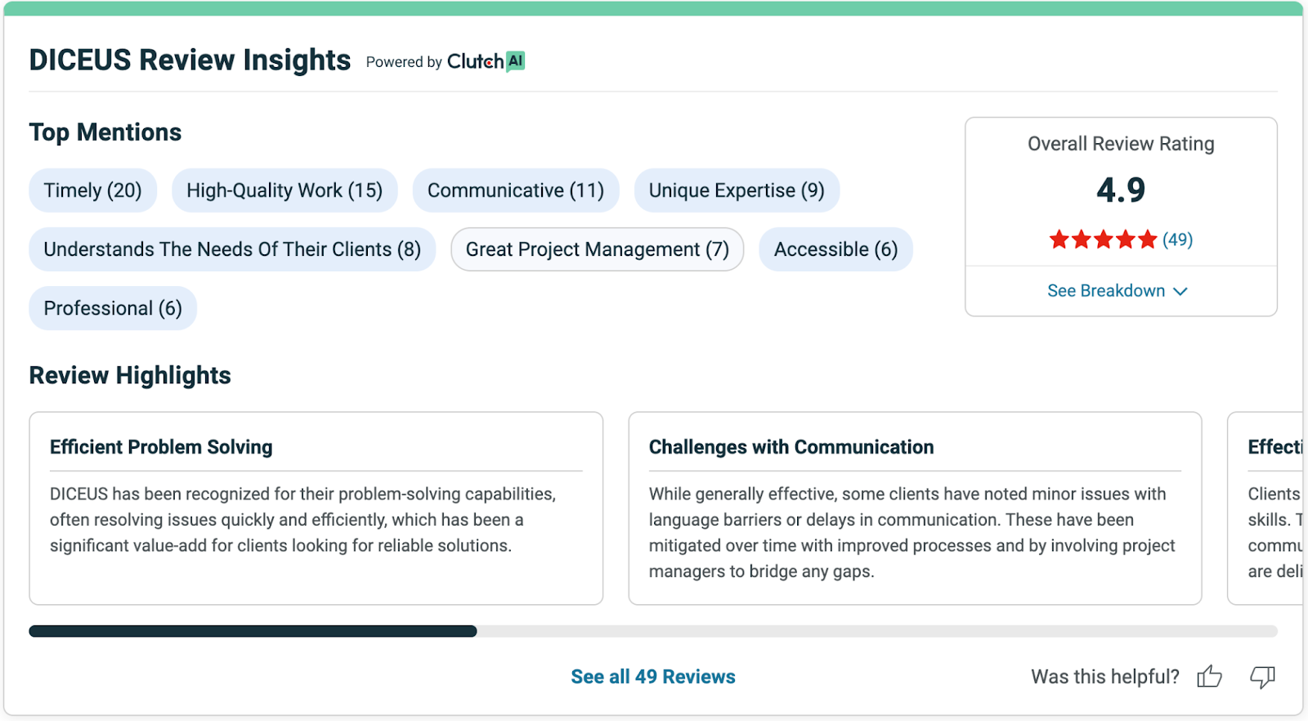Open See all 49 Reviews link
The height and width of the screenshot is (721, 1308).
[653, 677]
